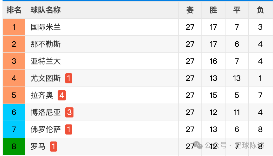The image size is (273, 156).
Task: Select the blue rank 7 cell
Action: [x=14, y=129]
